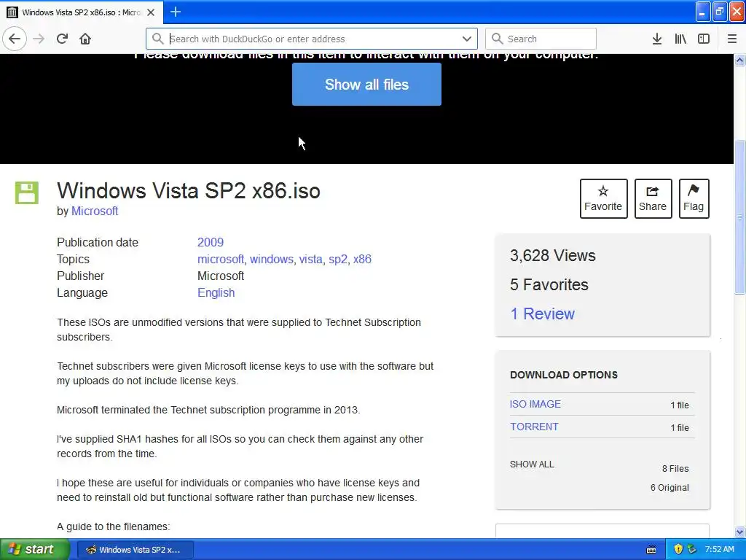Image resolution: width=746 pixels, height=560 pixels.
Task: Click the green floppy disk software icon
Action: pyautogui.click(x=27, y=192)
